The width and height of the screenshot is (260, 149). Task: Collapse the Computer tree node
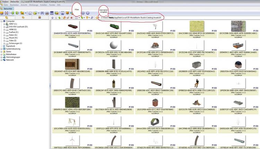pos(2,21)
